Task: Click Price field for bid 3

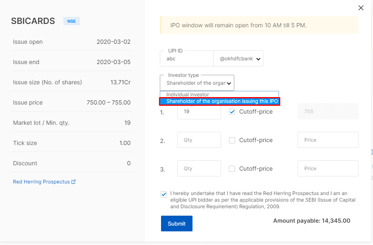Action: pos(328,168)
